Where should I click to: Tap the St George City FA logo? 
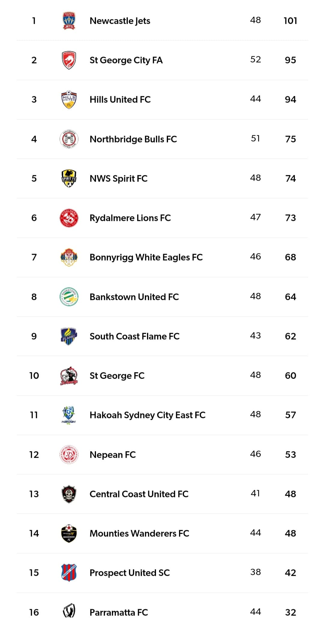(x=69, y=60)
